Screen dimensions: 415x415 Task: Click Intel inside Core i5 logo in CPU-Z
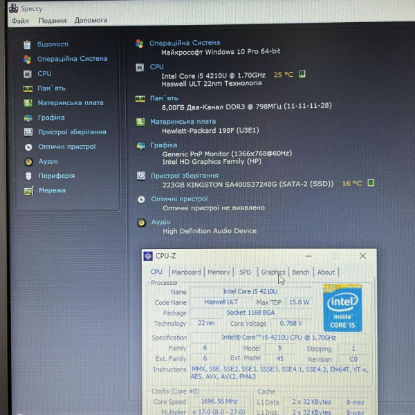click(x=342, y=308)
